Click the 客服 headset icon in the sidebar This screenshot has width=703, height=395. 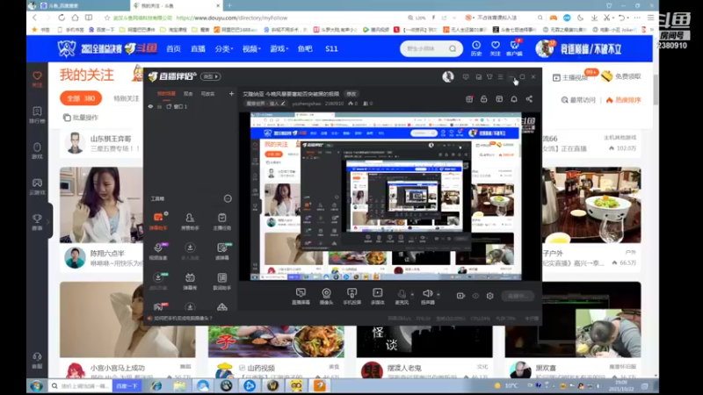[37, 360]
